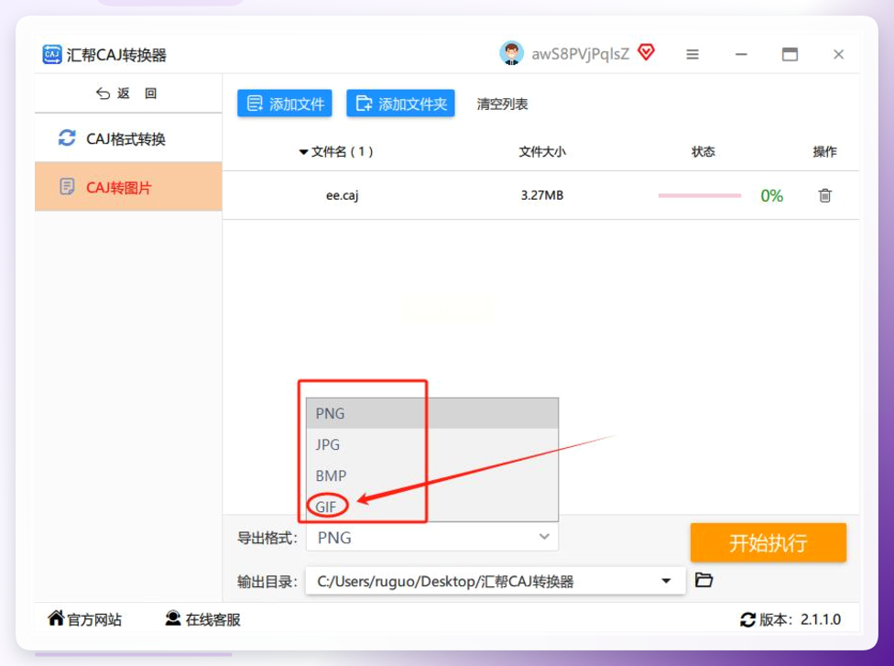Open 在线客服 support link

(203, 619)
